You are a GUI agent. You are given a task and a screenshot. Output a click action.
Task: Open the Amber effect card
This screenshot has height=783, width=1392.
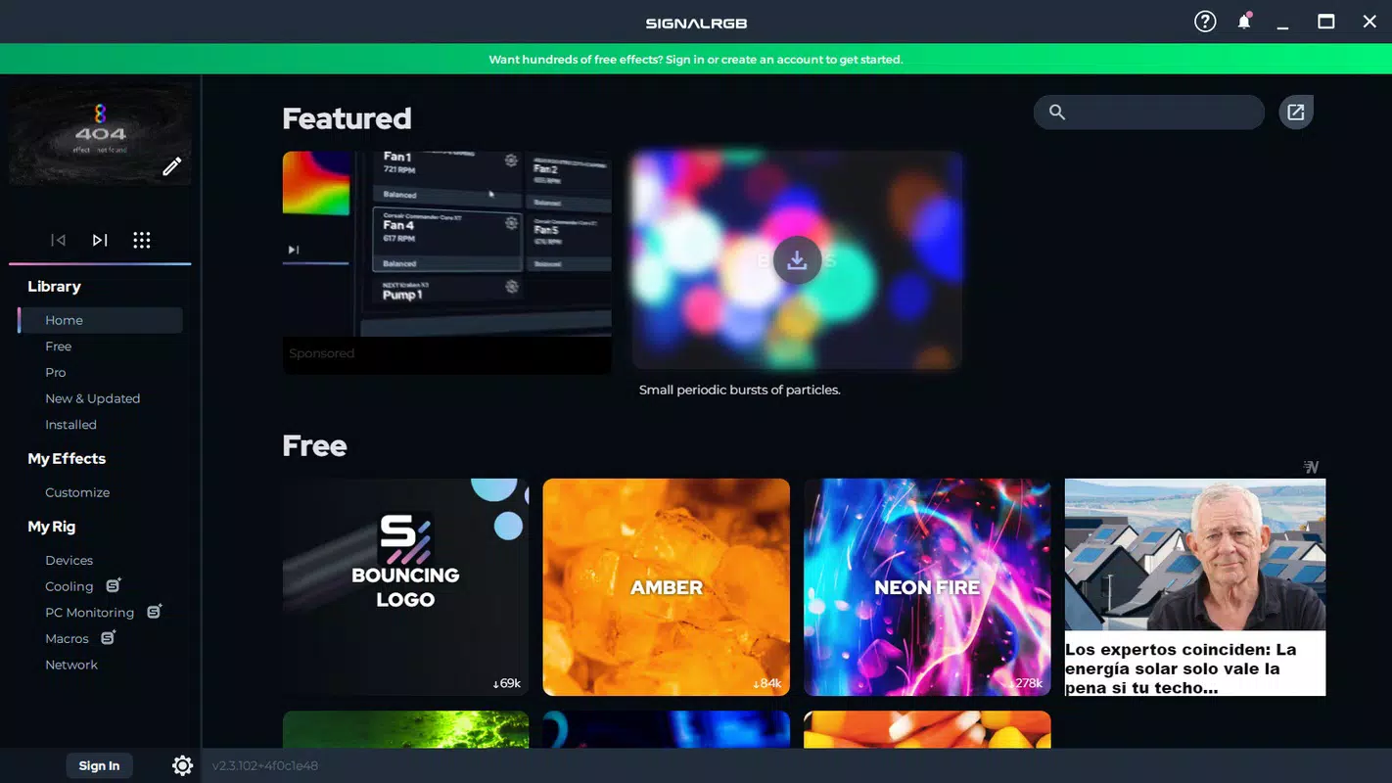[x=667, y=587]
